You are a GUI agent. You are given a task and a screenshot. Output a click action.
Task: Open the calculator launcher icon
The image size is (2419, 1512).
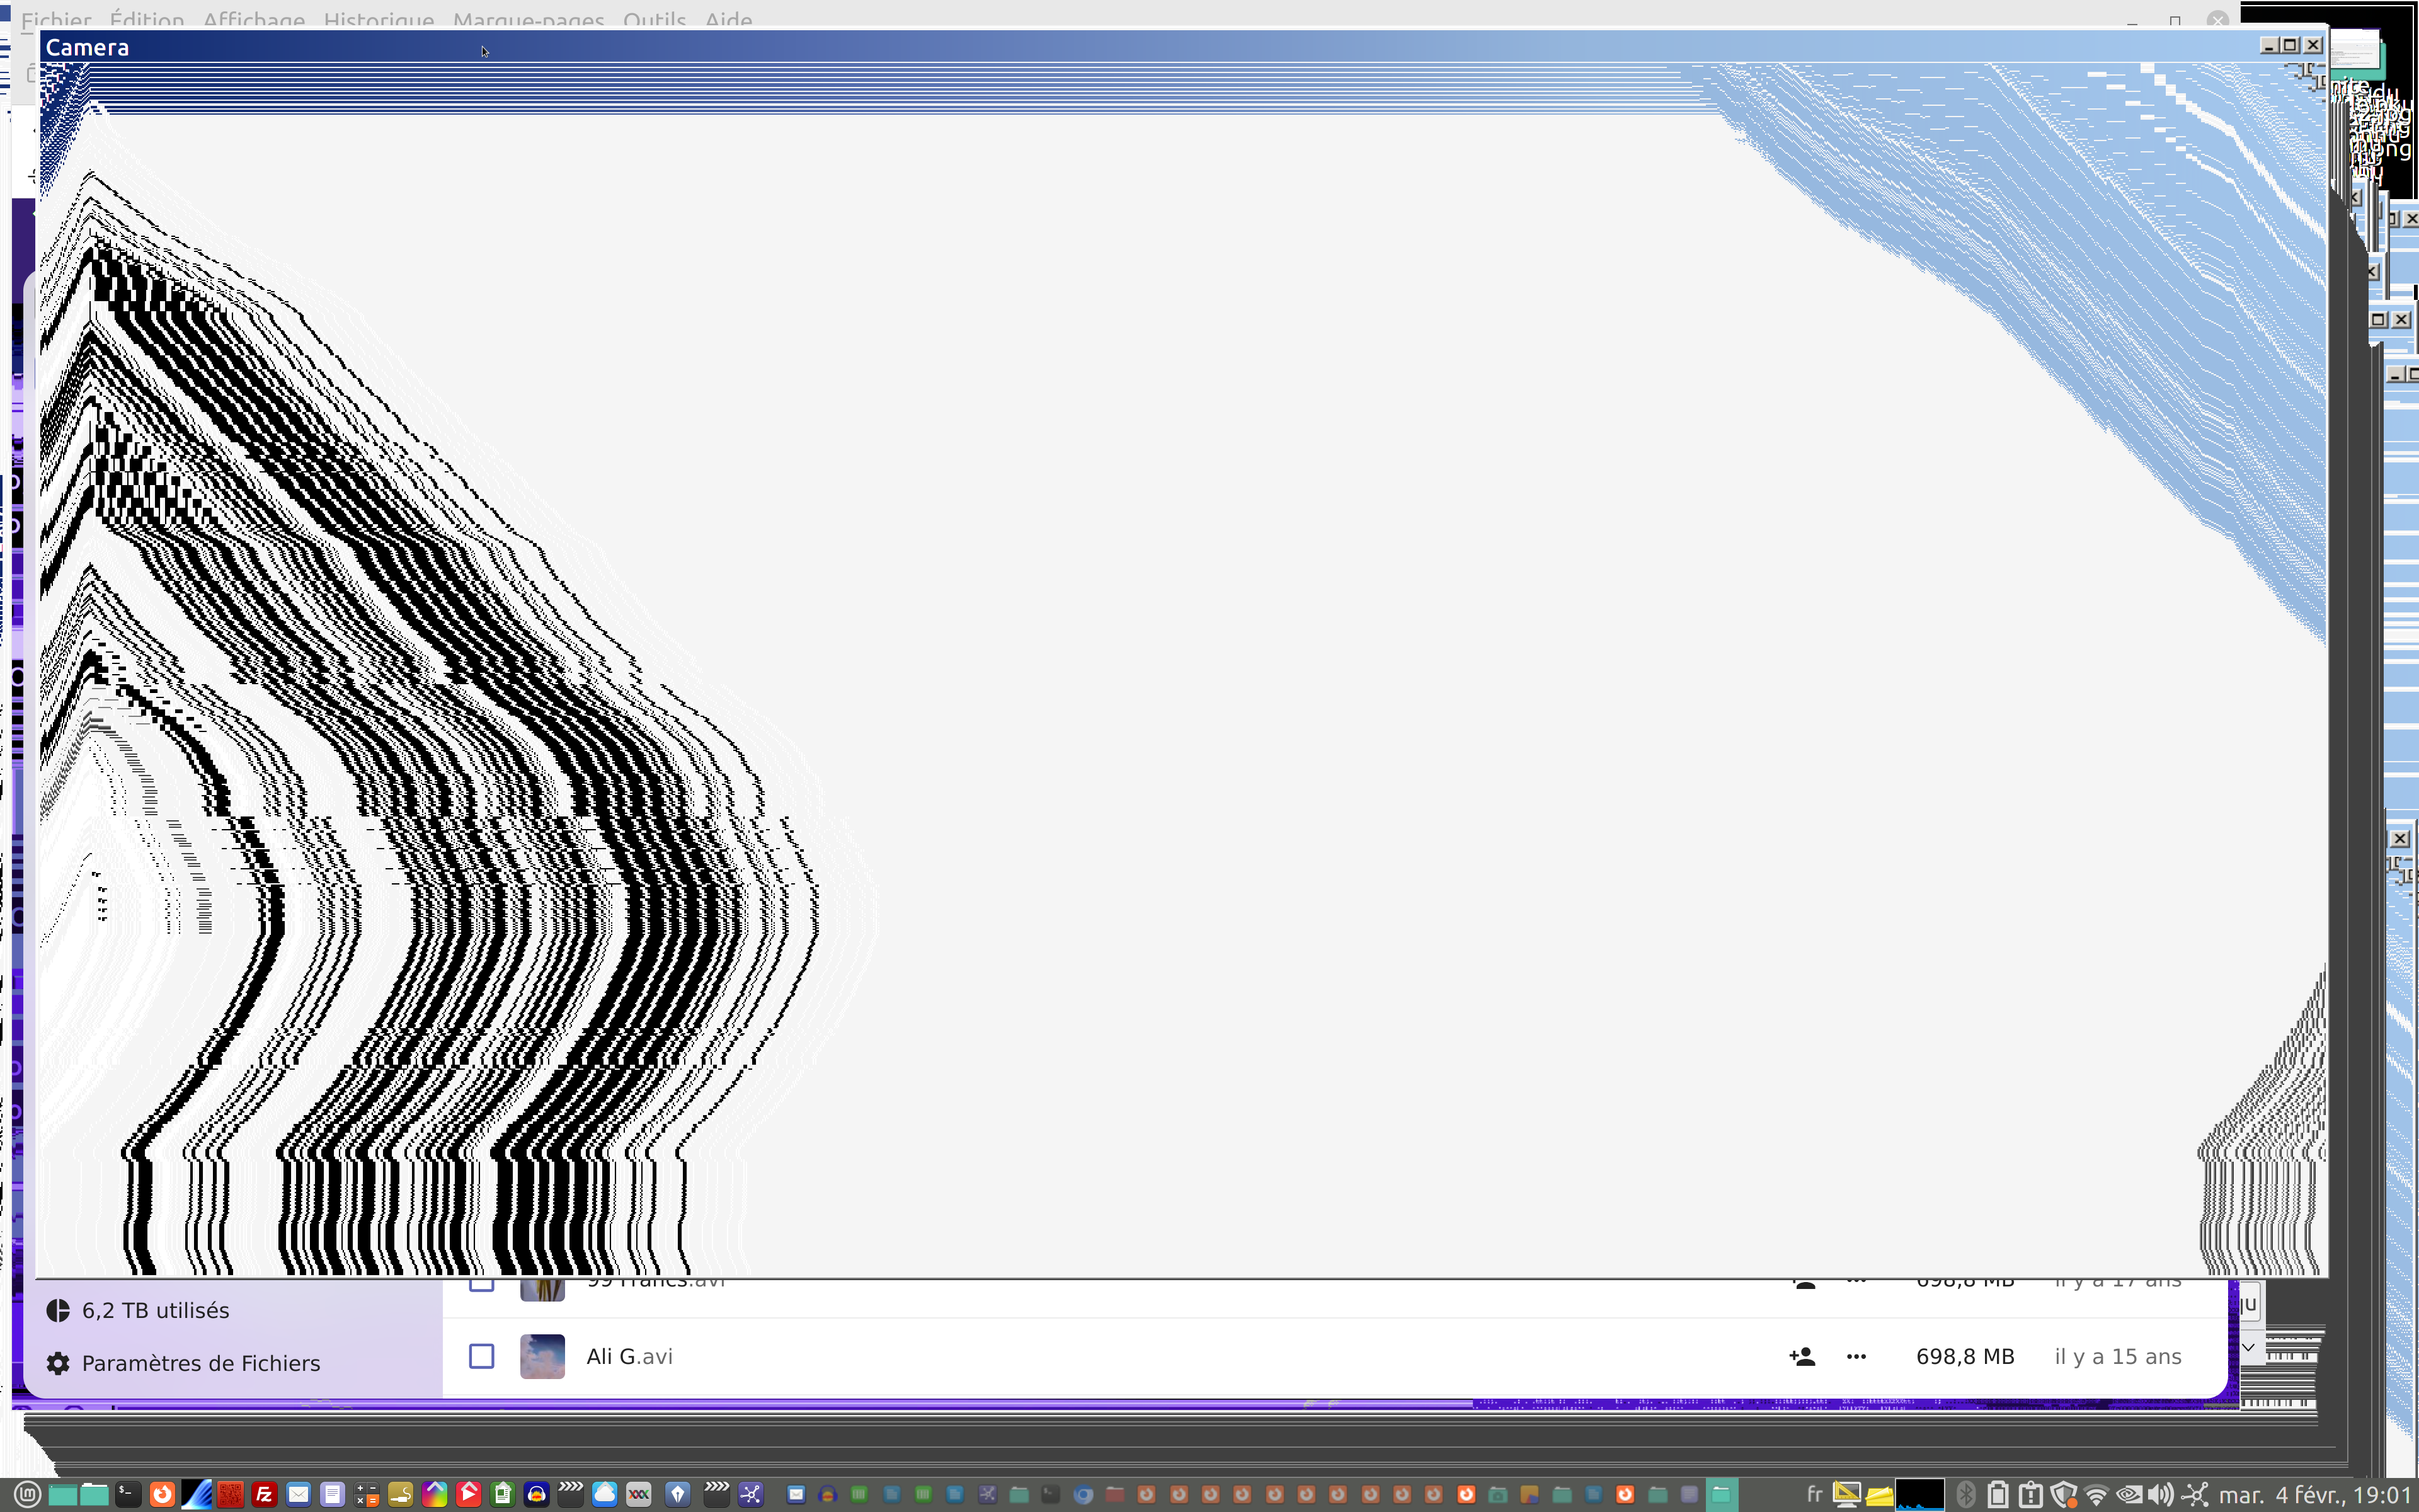click(x=367, y=1494)
